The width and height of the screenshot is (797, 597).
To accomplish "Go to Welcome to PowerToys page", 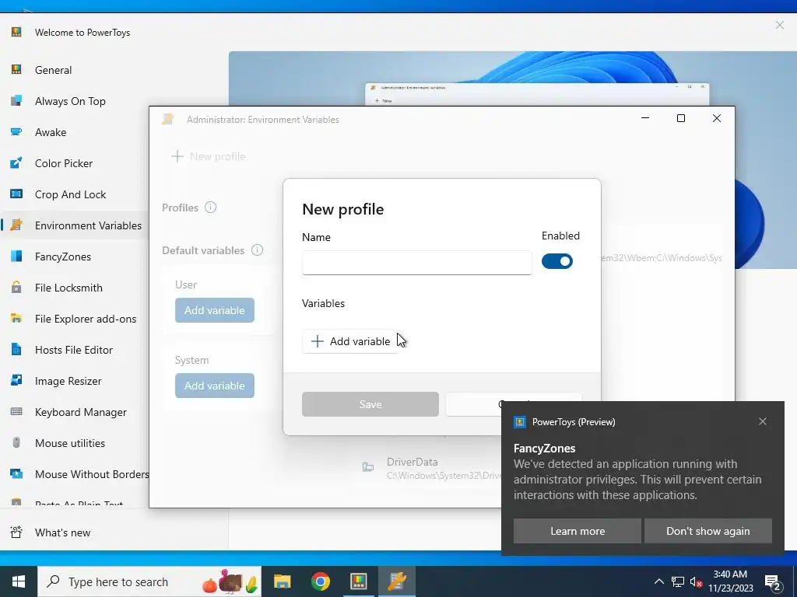I will pos(83,33).
